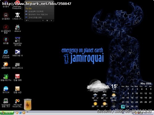Select the THU weather forecast
Screen dimensions: 154x115
(x=104, y=103)
